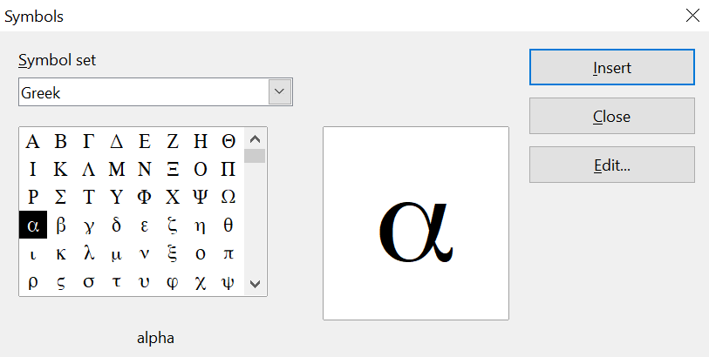The image size is (709, 357).
Task: Click the Close button
Action: [612, 116]
